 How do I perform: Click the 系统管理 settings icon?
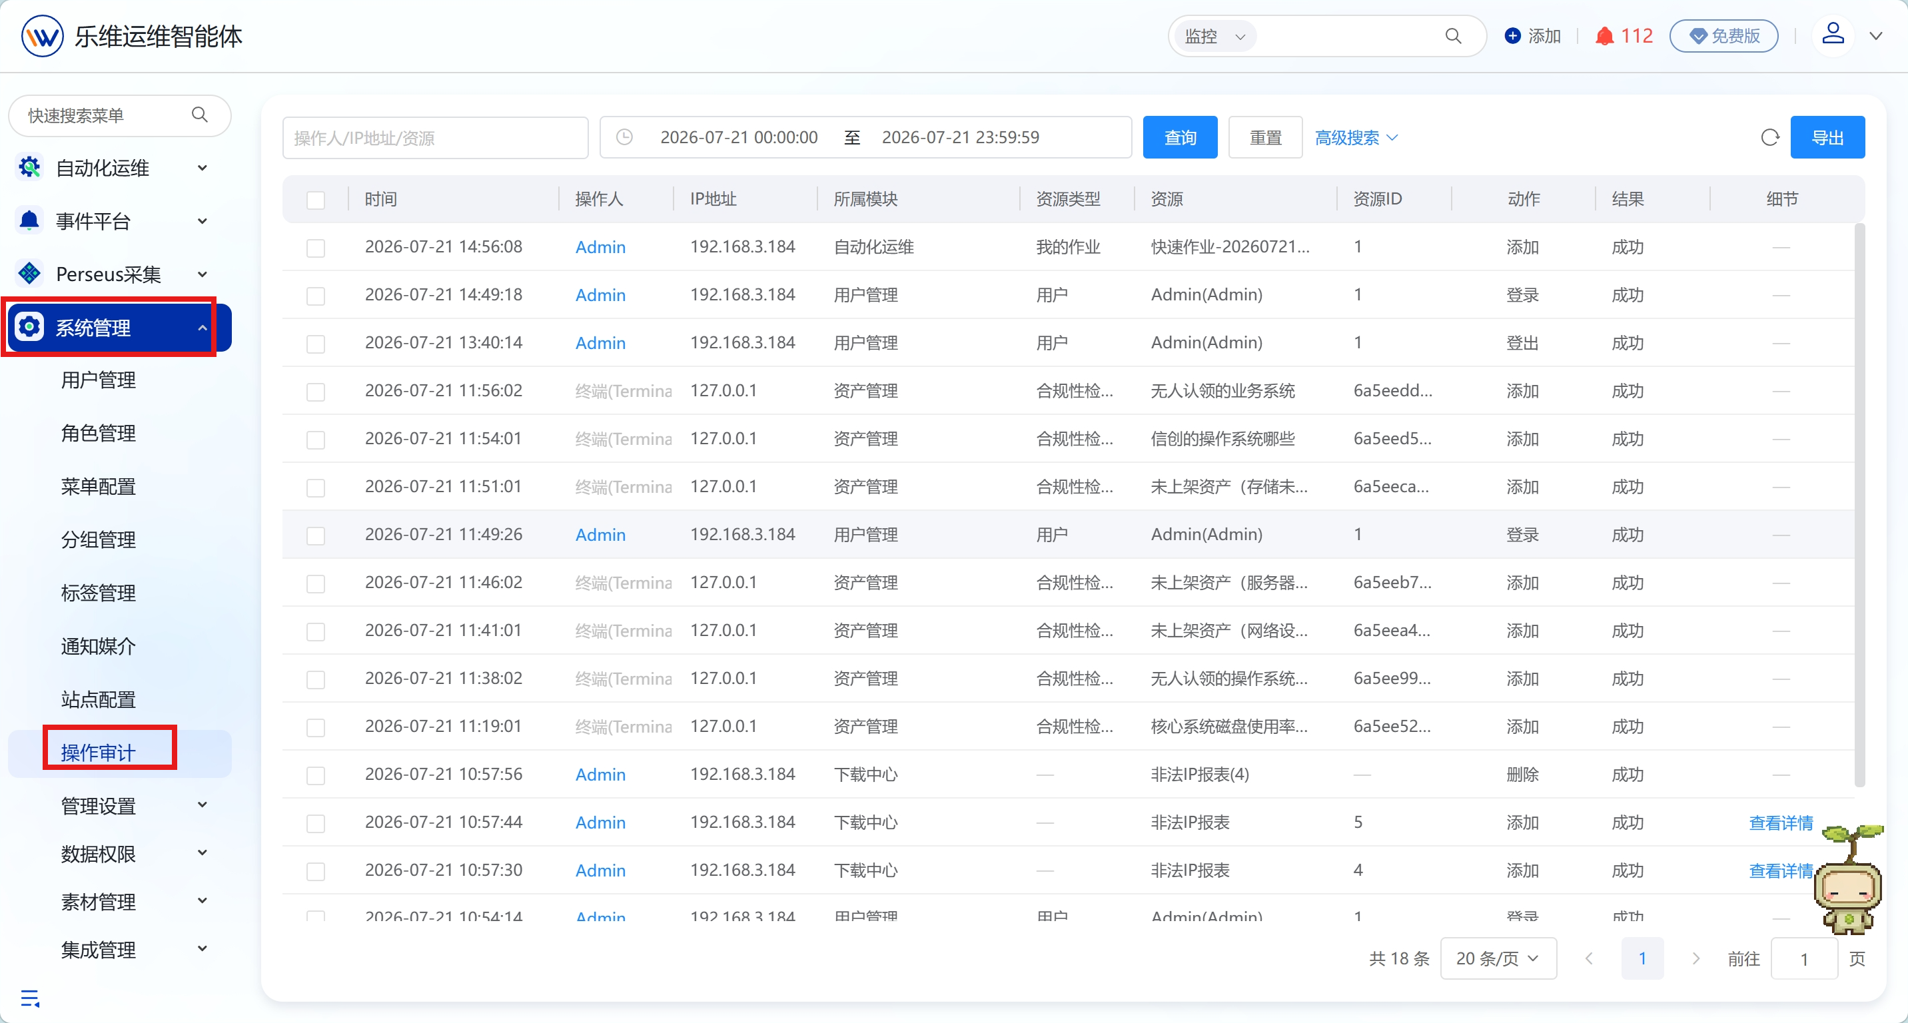(29, 327)
